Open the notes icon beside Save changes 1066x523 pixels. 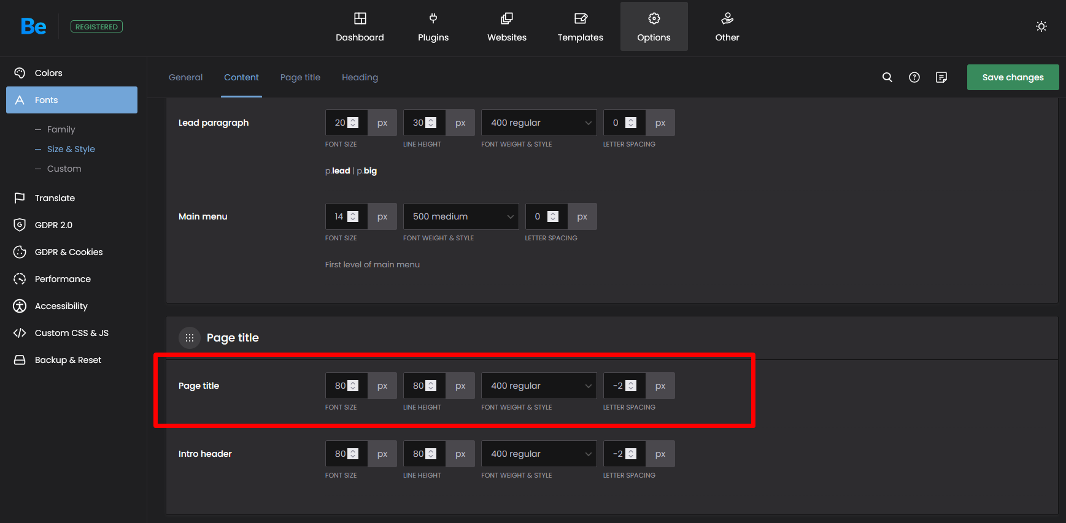pyautogui.click(x=941, y=77)
